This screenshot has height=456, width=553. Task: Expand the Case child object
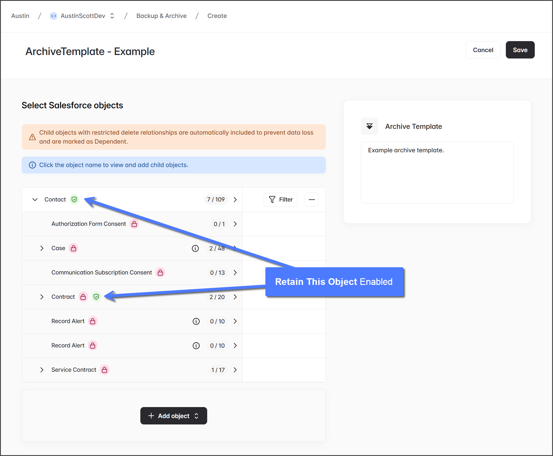42,248
